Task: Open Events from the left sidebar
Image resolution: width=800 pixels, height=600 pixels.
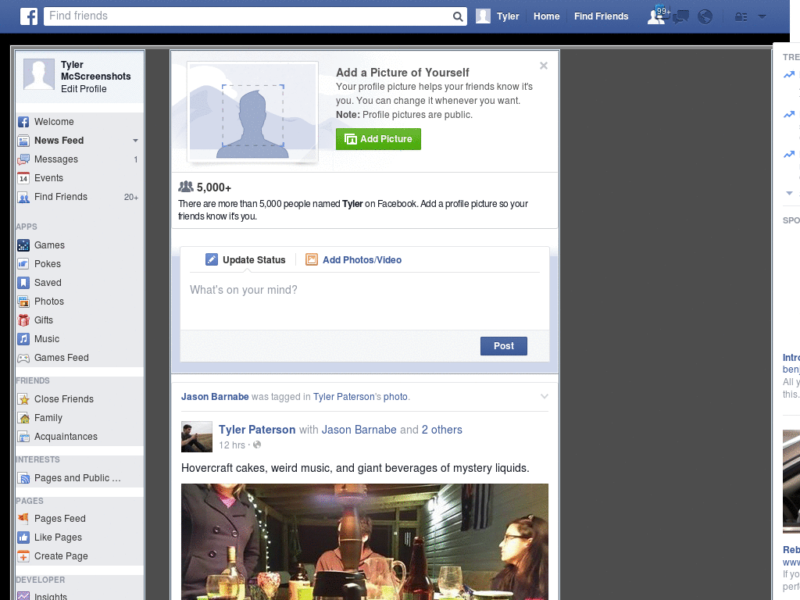Action: [x=47, y=178]
